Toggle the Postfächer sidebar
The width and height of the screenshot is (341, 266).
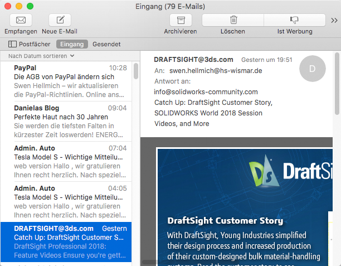(x=29, y=44)
